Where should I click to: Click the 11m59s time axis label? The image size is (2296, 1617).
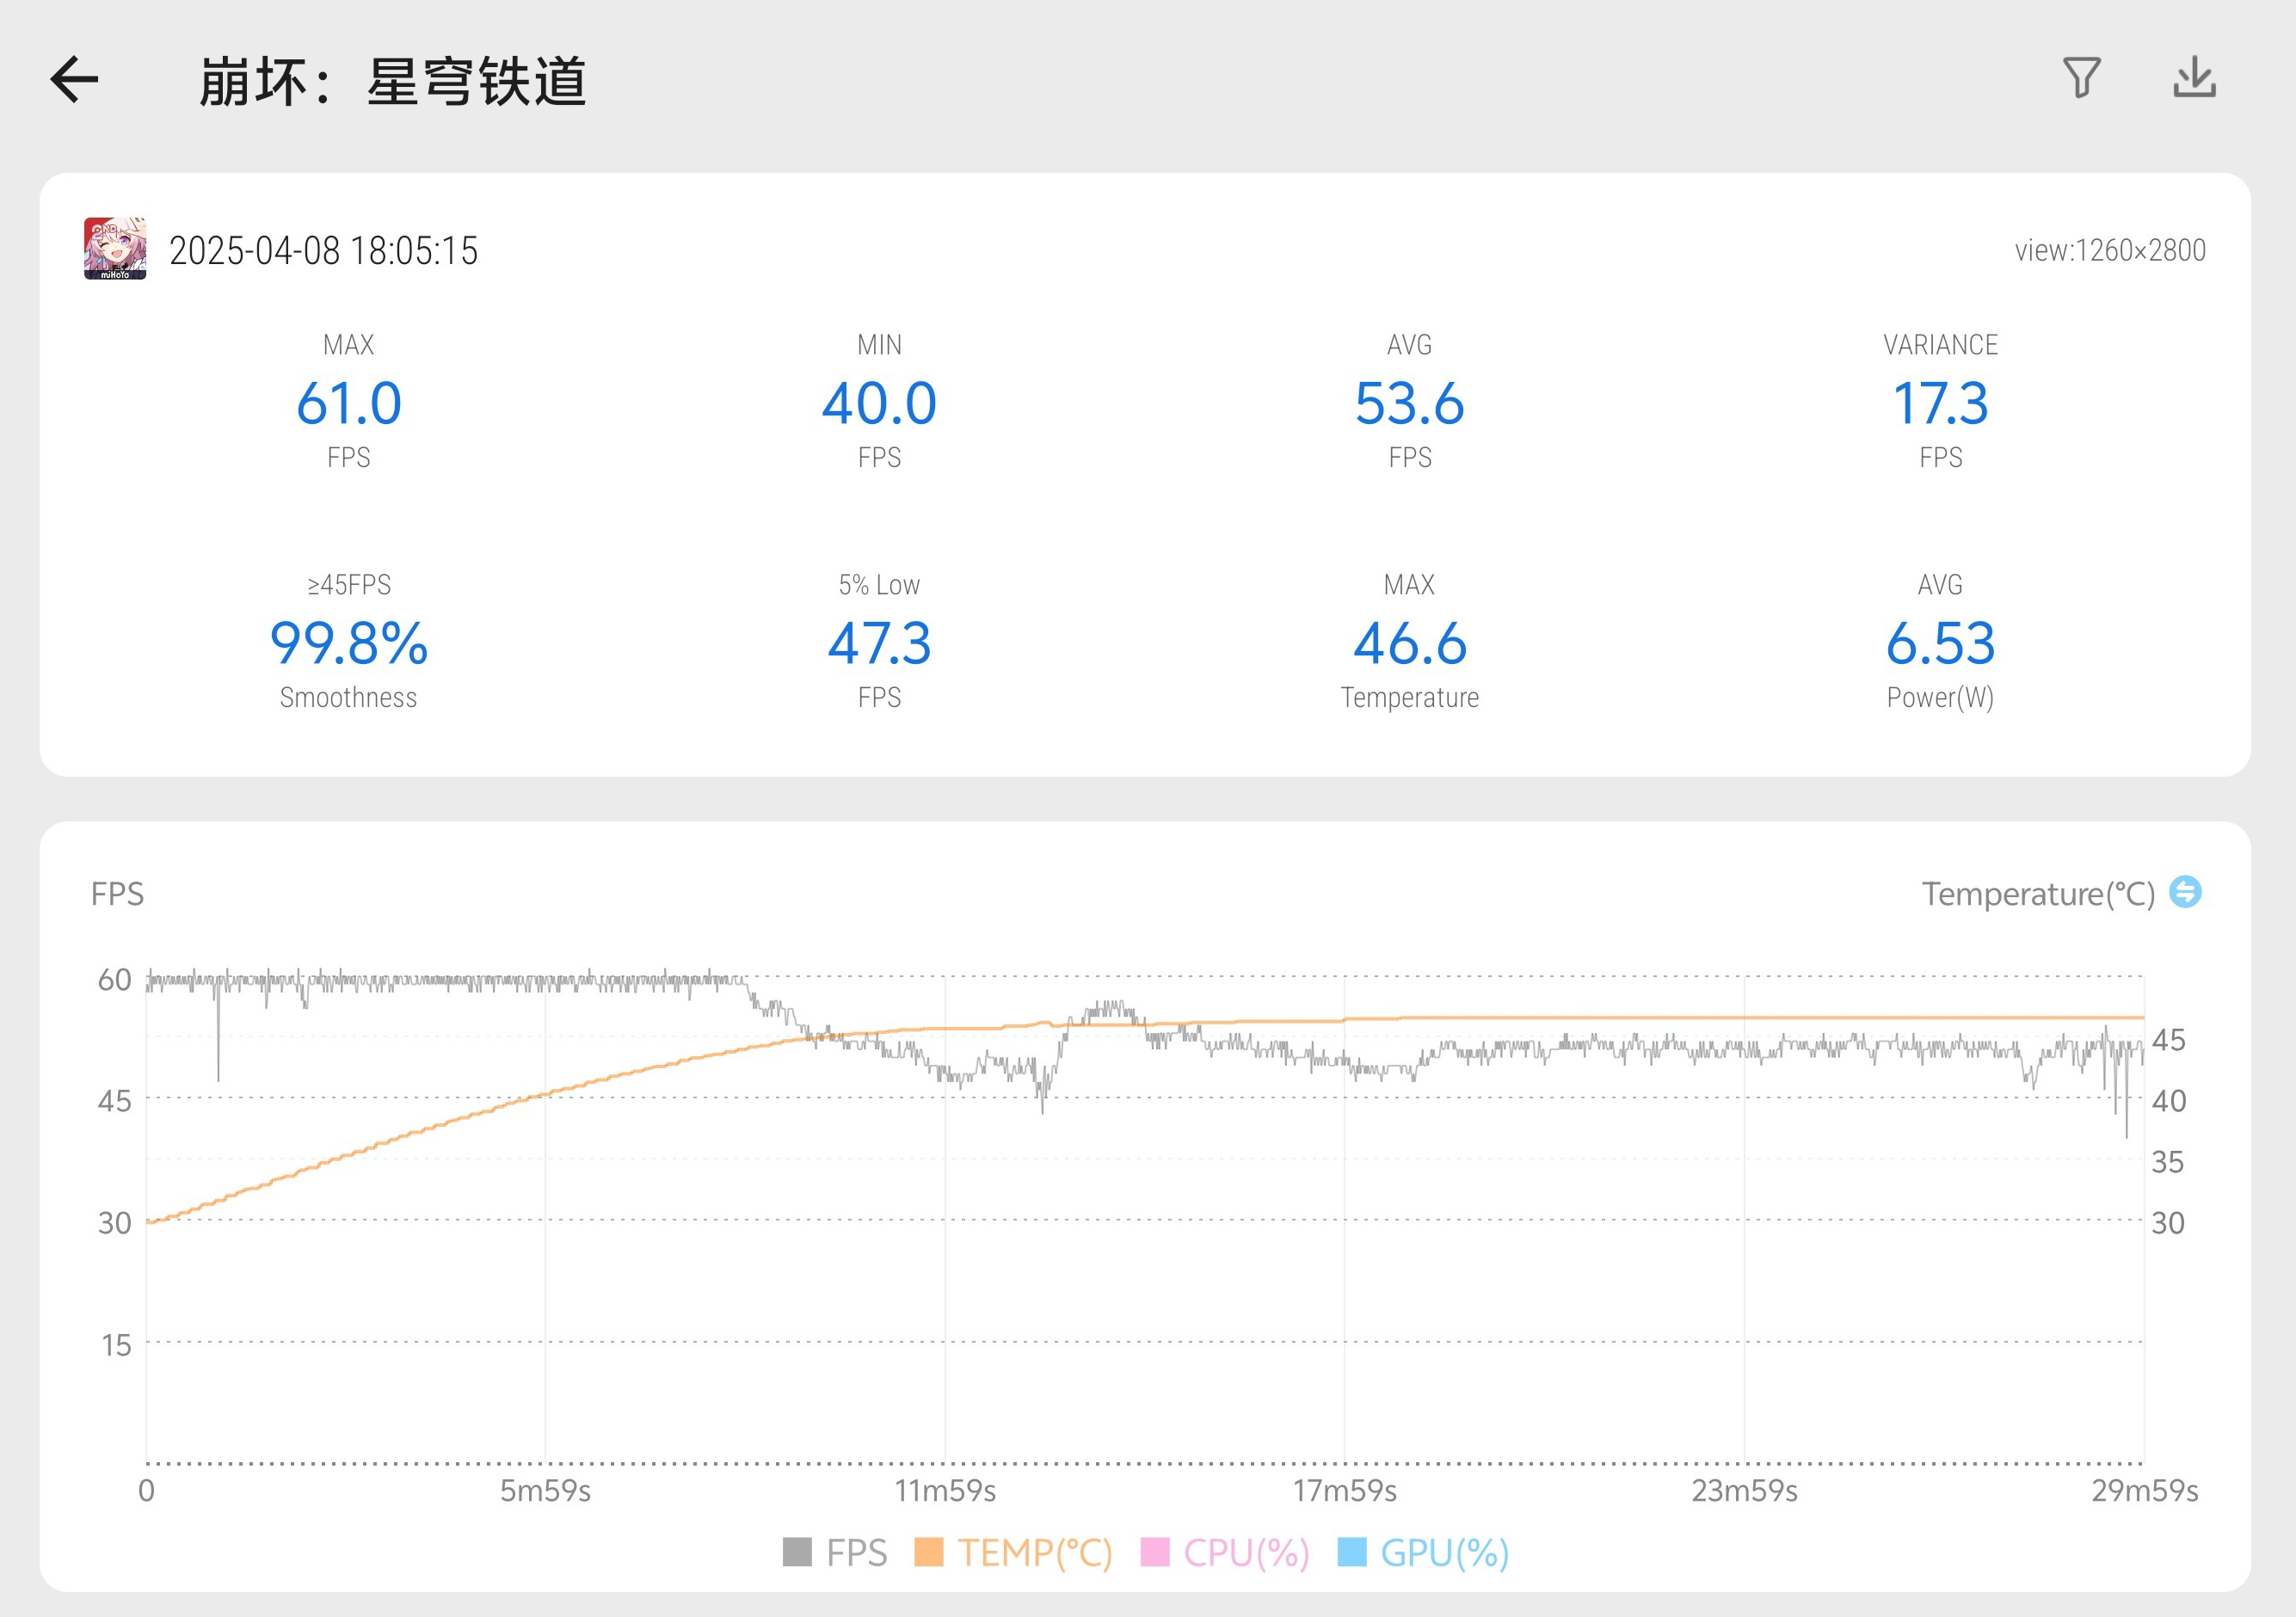[x=945, y=1490]
